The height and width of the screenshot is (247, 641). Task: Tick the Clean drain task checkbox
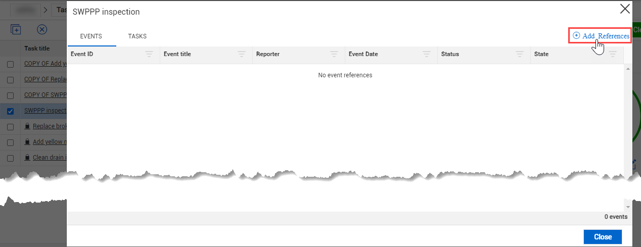[10, 158]
